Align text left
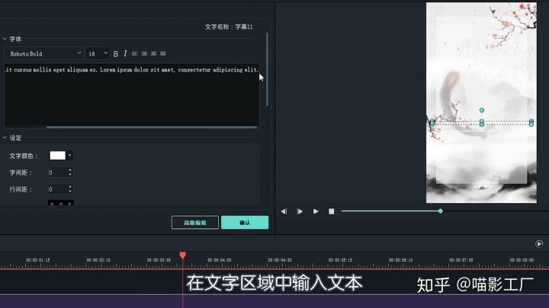The height and width of the screenshot is (308, 549). 134,53
